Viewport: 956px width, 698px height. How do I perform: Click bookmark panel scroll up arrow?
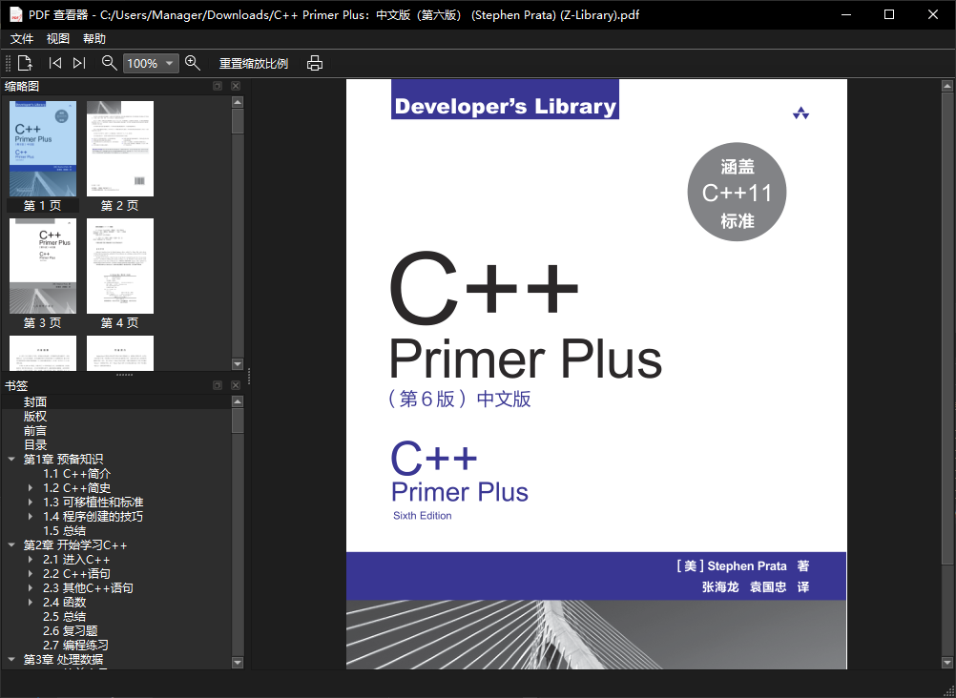[238, 401]
